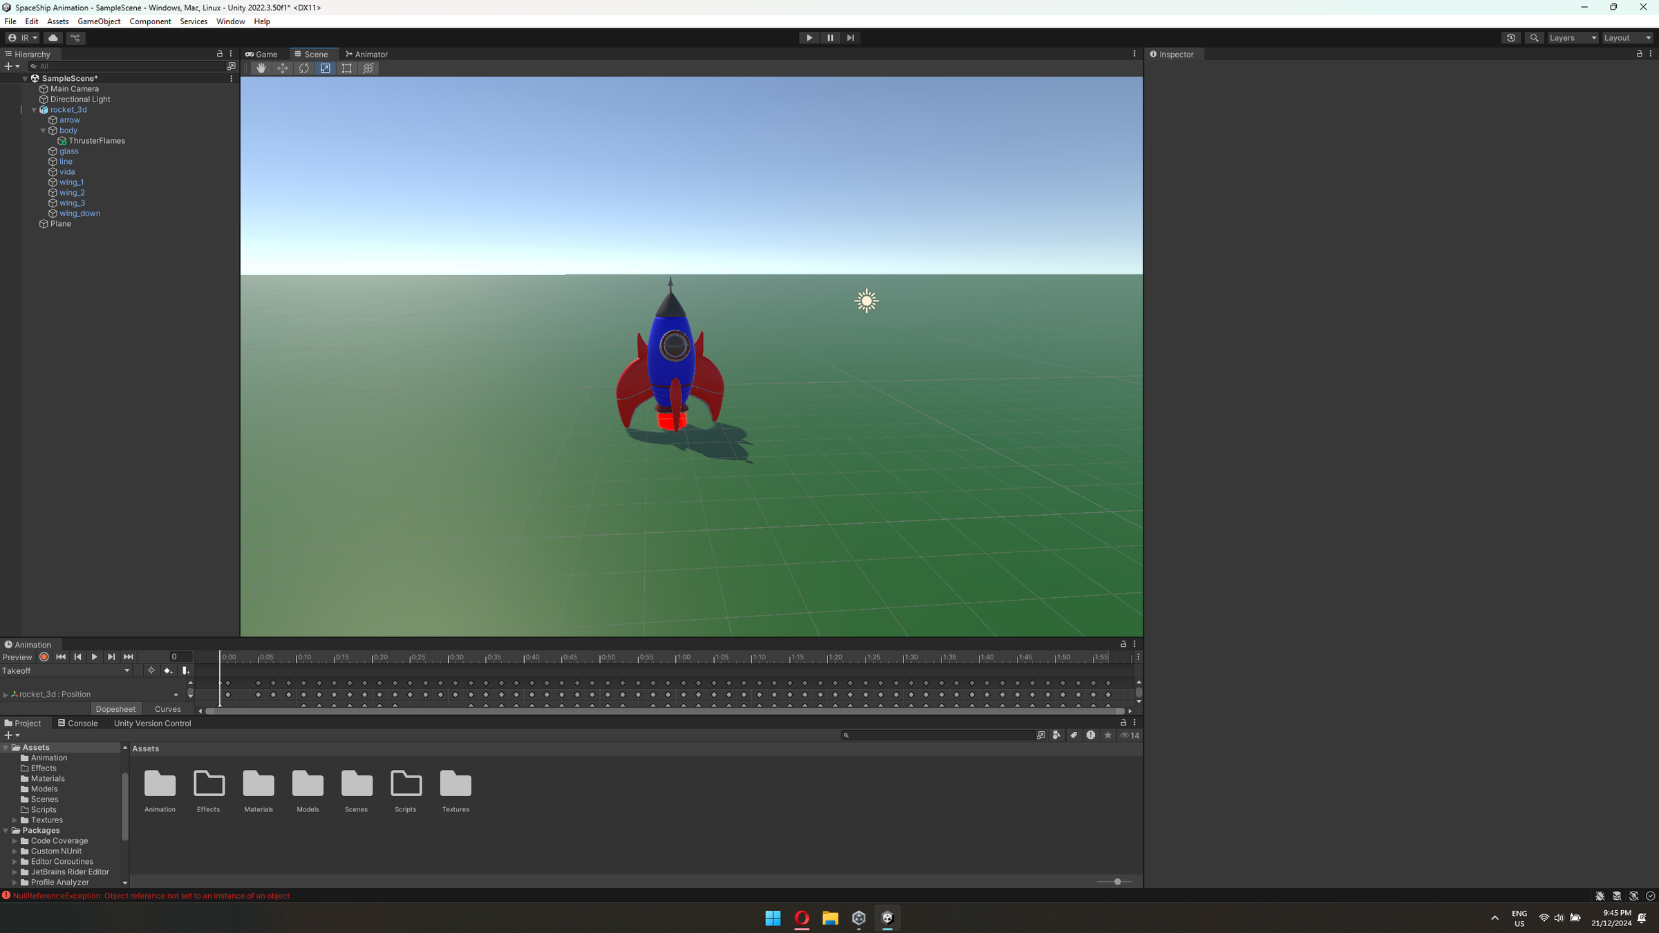Open the Takeoff animation clip dropdown
Viewport: 1659px width, 933px height.
[67, 670]
